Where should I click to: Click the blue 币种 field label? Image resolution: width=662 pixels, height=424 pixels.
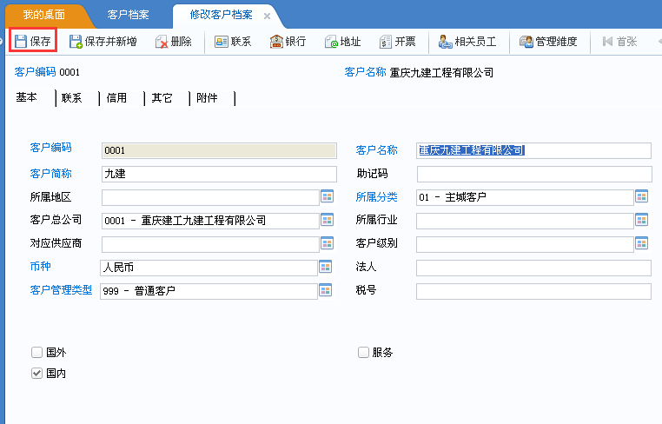[x=40, y=267]
